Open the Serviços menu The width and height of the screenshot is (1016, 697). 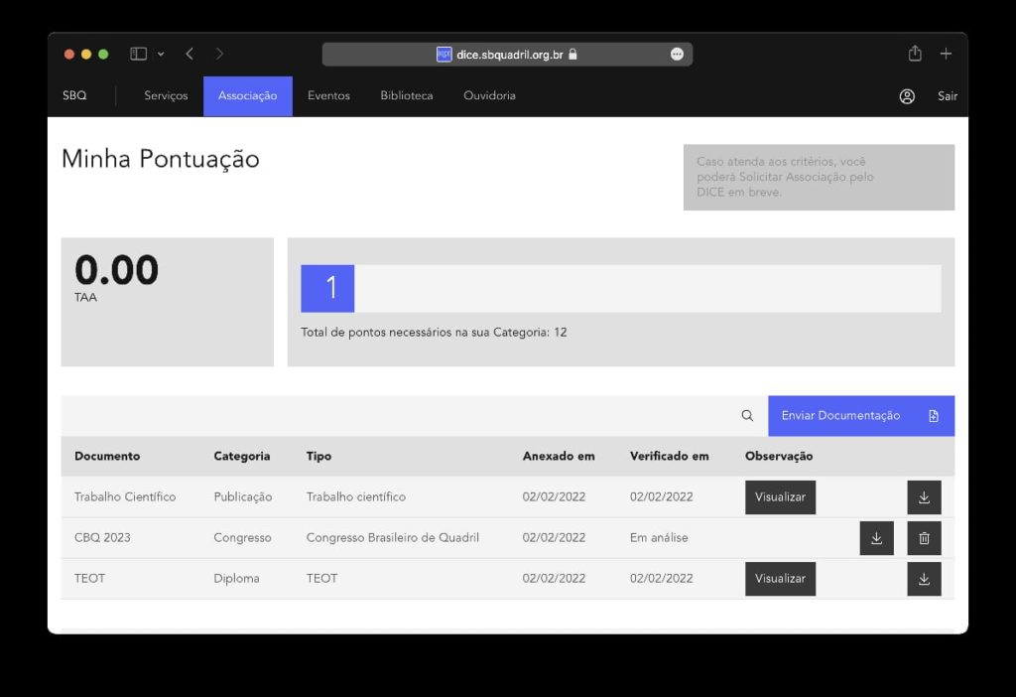click(x=166, y=95)
